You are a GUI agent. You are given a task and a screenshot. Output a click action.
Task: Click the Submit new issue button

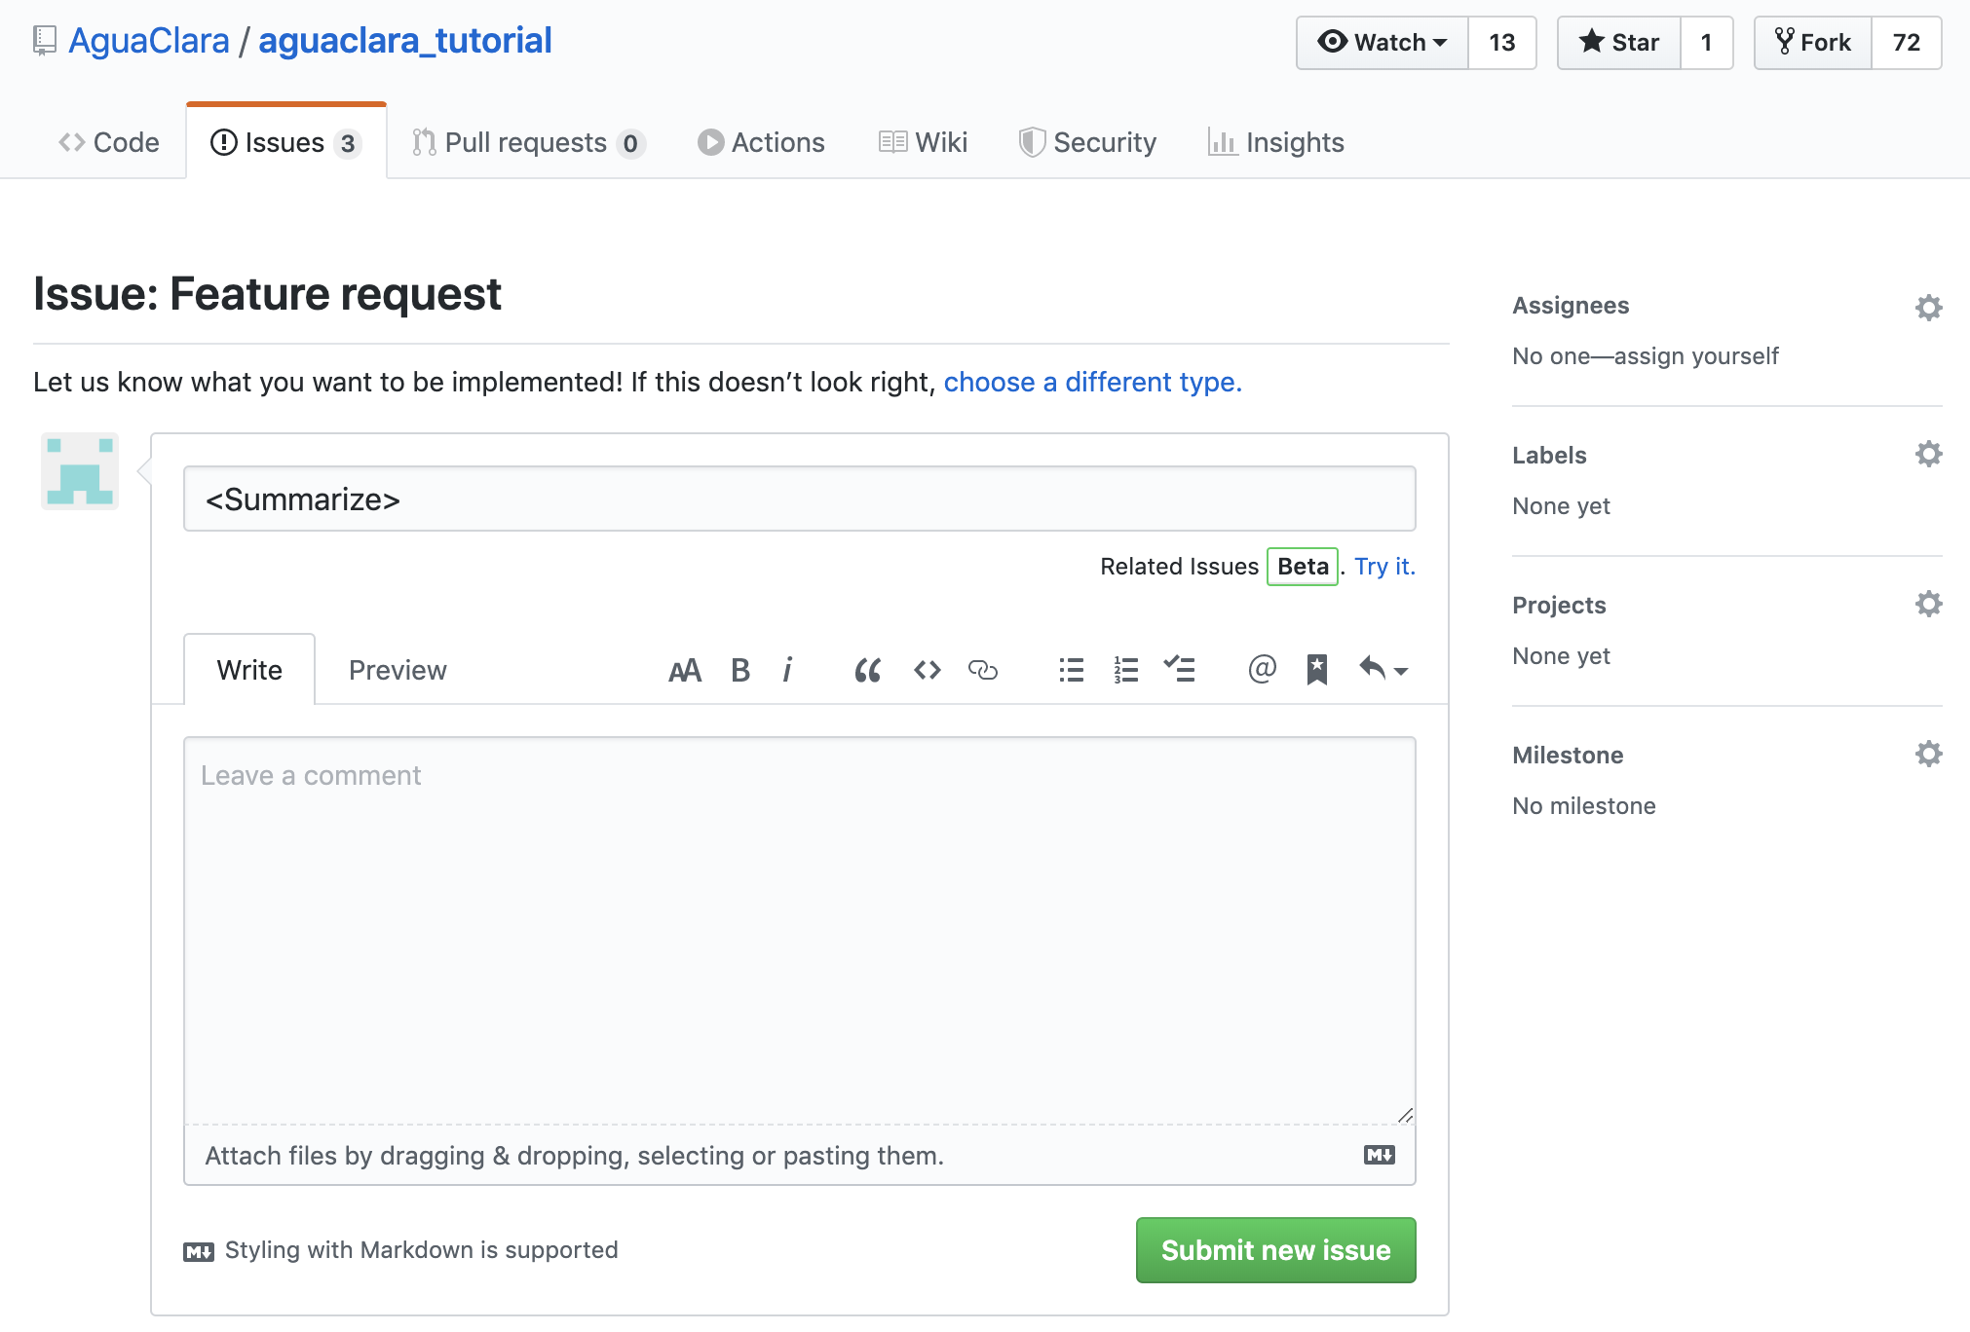[x=1275, y=1250]
